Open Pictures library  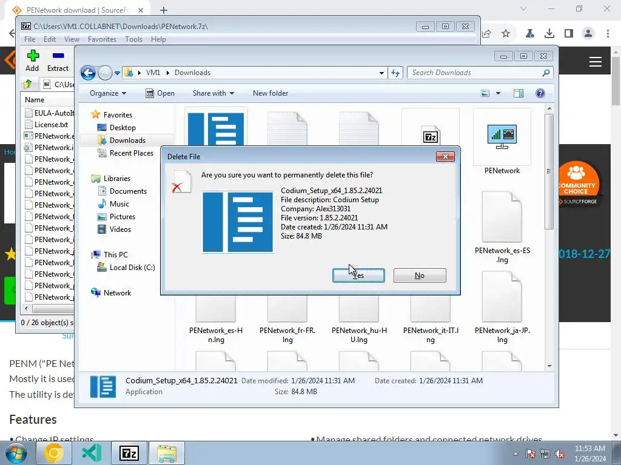click(x=123, y=217)
